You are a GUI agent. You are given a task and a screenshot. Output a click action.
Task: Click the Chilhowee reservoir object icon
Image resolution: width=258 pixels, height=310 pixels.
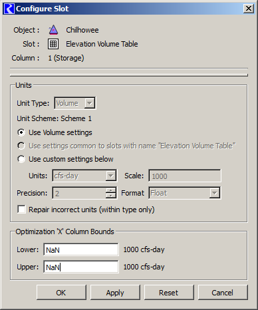click(x=53, y=30)
